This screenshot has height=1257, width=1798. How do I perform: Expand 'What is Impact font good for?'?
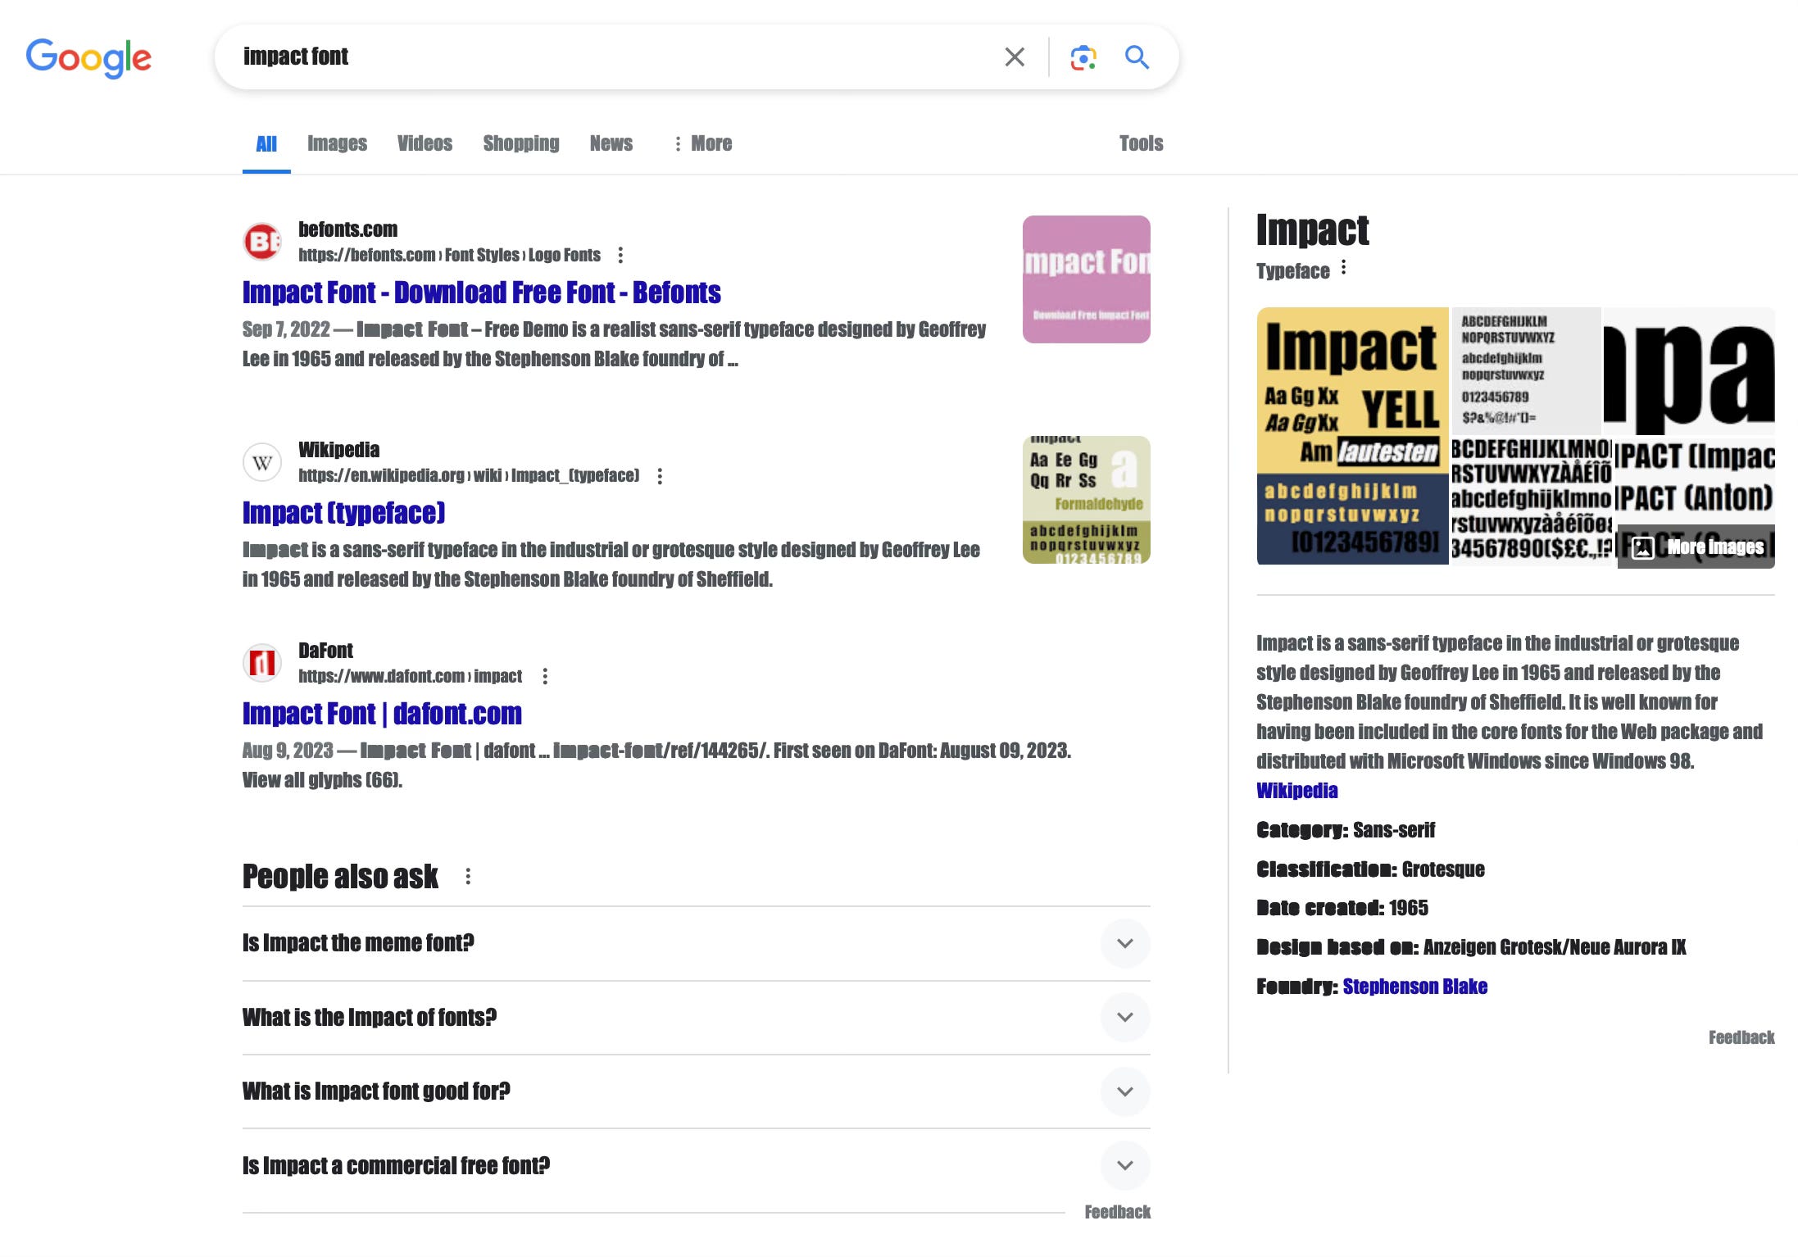(697, 1091)
